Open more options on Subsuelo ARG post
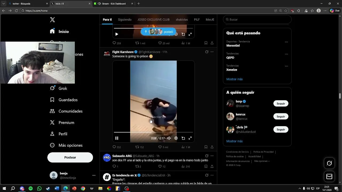This screenshot has height=192, width=342. click(212, 156)
